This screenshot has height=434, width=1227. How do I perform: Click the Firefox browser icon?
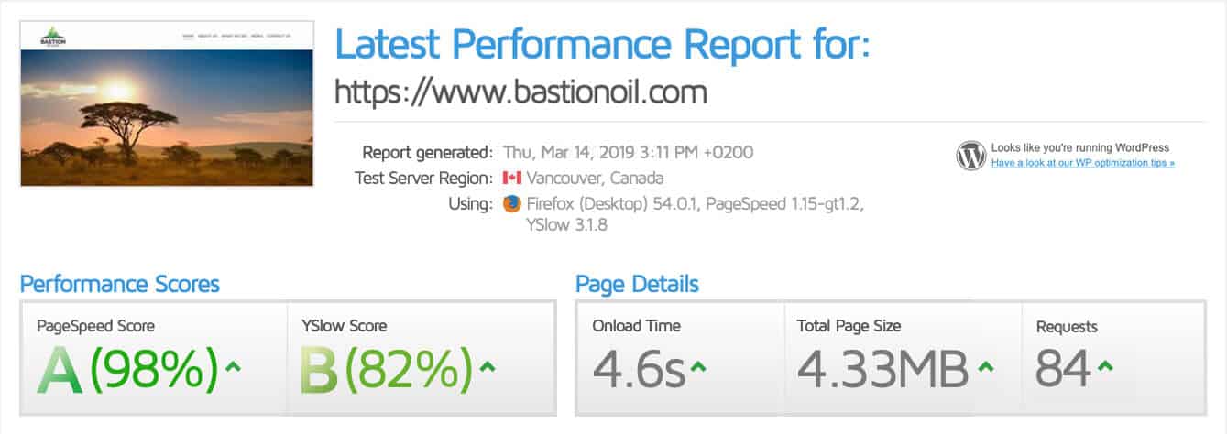point(511,203)
